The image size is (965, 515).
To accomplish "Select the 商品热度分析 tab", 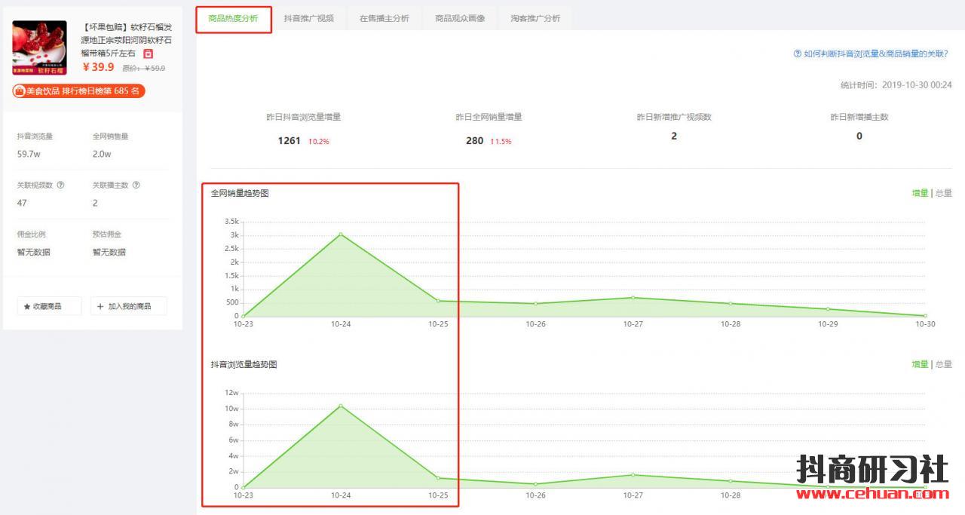I will (233, 18).
